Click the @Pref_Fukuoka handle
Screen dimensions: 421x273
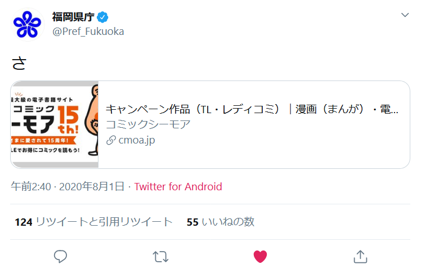(x=88, y=32)
